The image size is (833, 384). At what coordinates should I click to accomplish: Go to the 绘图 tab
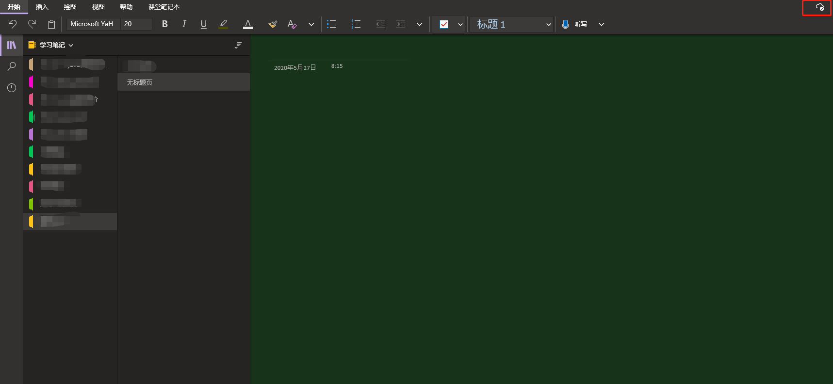[70, 7]
